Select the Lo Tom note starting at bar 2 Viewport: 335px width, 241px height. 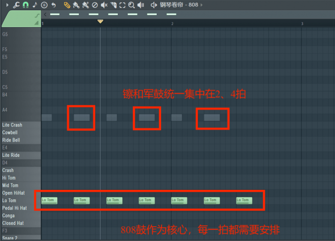click(179, 201)
